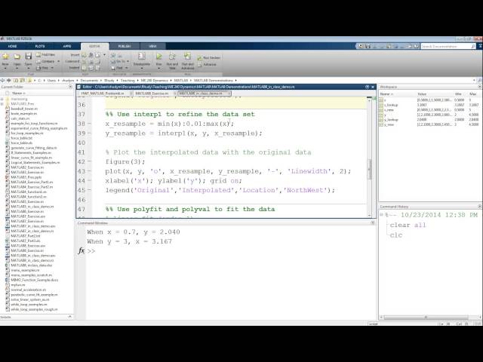Open MATLAB8_Exercise.m editor tab
The width and height of the screenshot is (483, 362).
coord(152,94)
